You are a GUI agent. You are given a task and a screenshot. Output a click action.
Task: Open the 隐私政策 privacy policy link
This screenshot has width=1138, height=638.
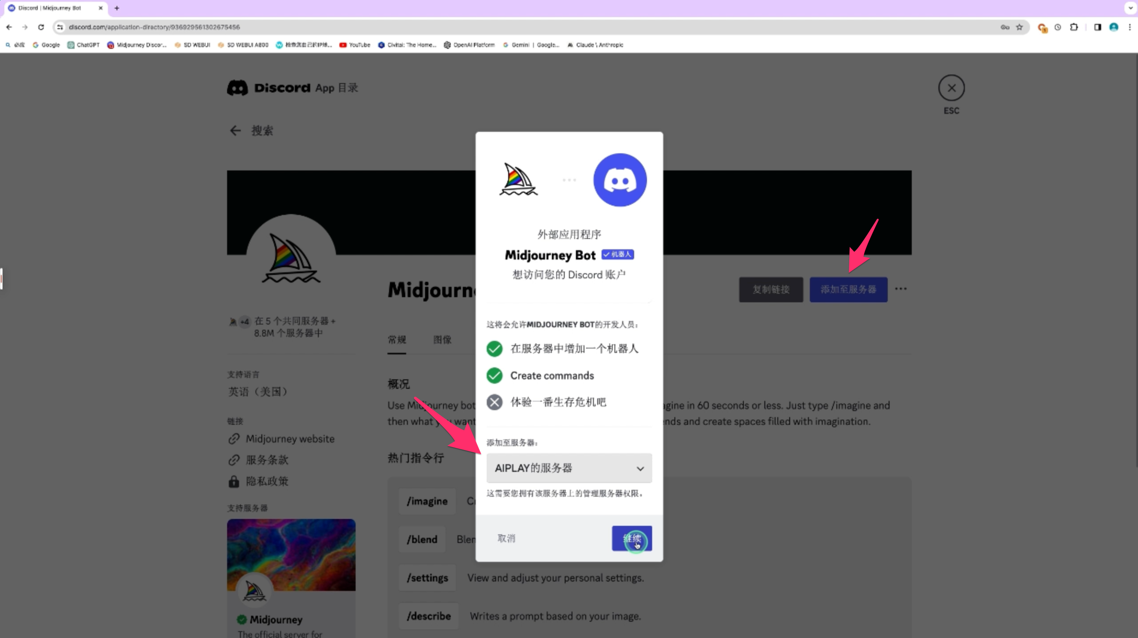click(x=267, y=481)
